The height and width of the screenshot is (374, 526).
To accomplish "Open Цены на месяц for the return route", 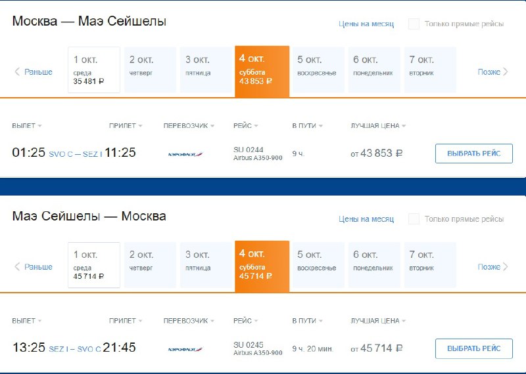I will pos(366,219).
